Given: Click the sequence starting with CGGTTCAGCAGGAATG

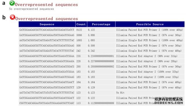Looking at the screenshot, I should [47, 103].
